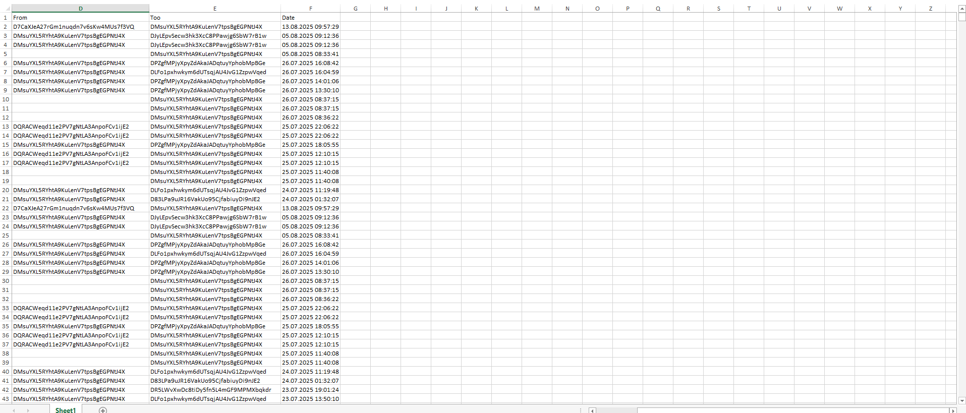
Task: Add a new sheet with plus button
Action: (103, 410)
